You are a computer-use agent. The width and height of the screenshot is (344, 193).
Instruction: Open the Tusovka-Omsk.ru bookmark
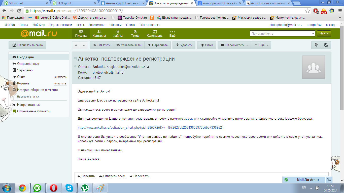point(132,18)
